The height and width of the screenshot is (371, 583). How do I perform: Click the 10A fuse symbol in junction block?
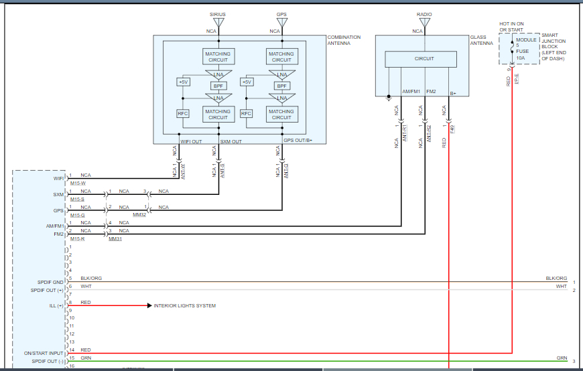[x=512, y=48]
